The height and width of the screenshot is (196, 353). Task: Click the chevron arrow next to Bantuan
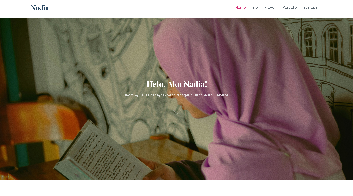coord(321,7)
